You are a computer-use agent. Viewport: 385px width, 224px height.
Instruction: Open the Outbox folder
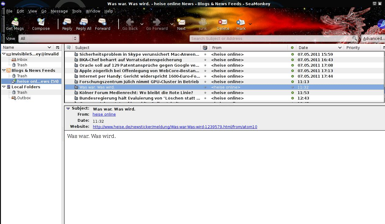click(24, 98)
